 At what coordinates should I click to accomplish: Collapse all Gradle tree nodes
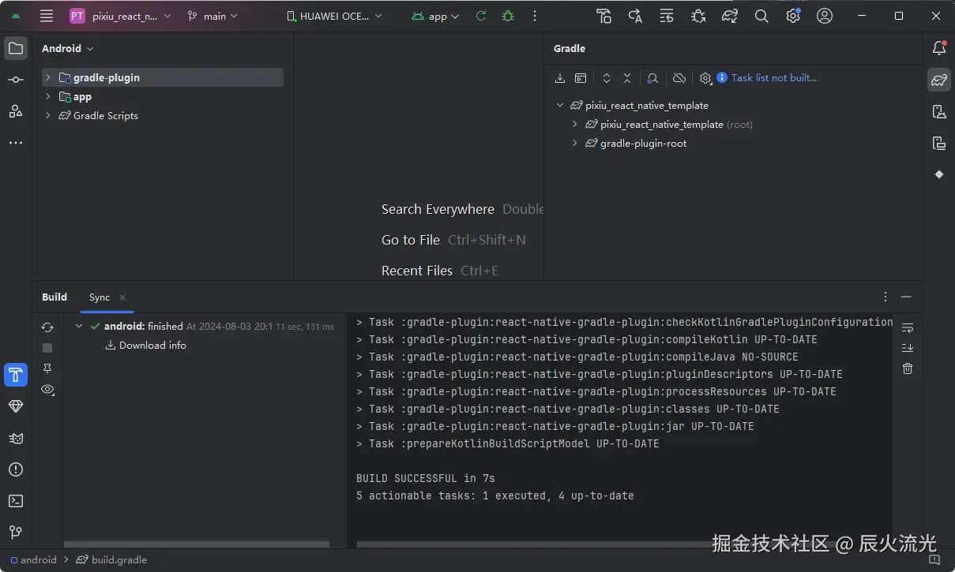tap(627, 78)
